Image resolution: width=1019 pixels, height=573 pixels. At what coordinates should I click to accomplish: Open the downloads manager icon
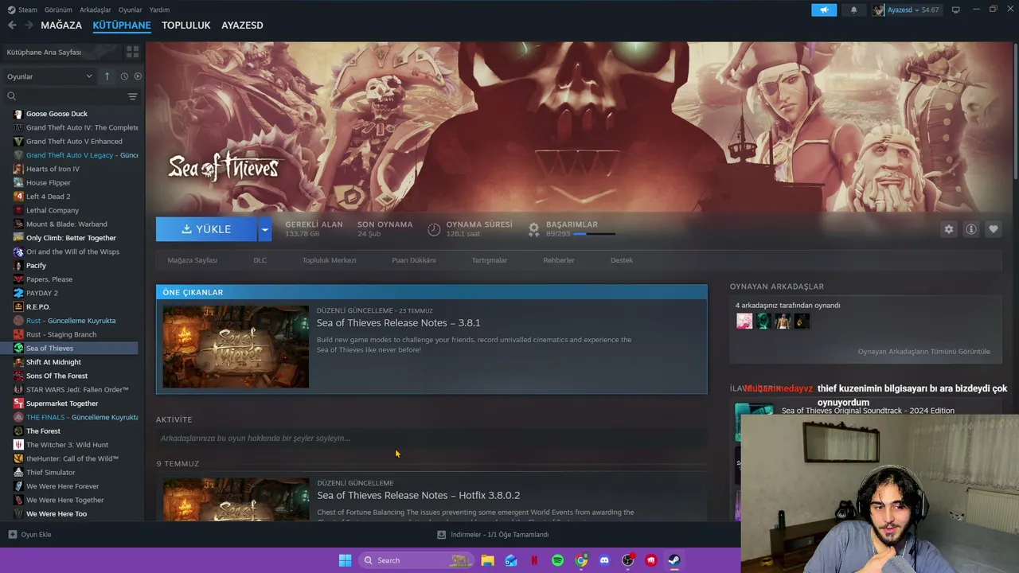pos(441,535)
